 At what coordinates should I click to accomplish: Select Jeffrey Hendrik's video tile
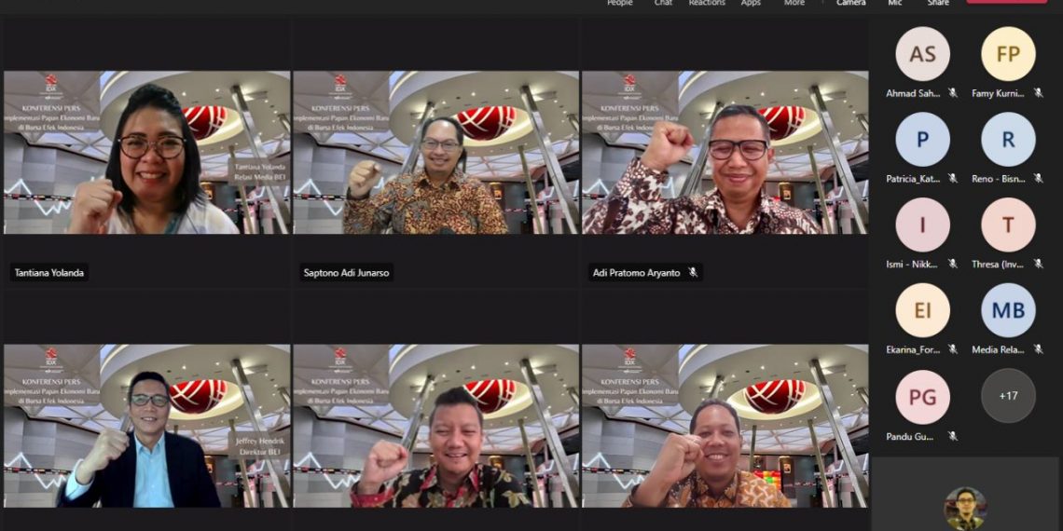tap(147, 426)
